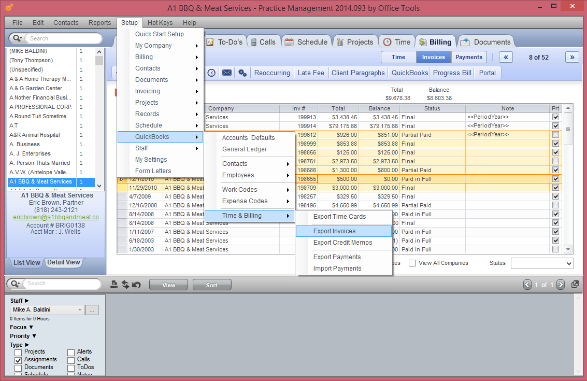Click the Sort button
Image resolution: width=587 pixels, height=381 pixels.
(x=211, y=285)
